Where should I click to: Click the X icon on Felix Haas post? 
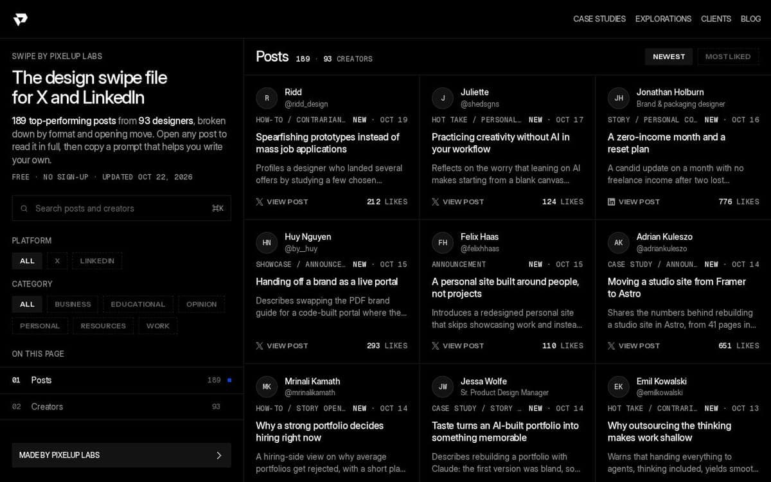tap(436, 346)
